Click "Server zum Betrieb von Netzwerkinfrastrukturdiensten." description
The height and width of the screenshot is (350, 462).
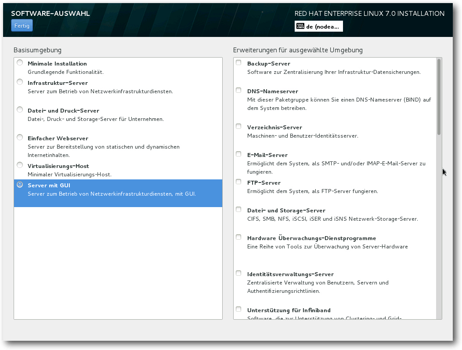pyautogui.click(x=100, y=91)
